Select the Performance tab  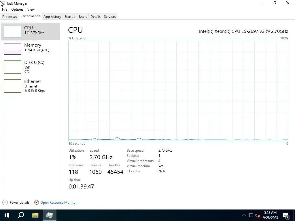(x=30, y=16)
